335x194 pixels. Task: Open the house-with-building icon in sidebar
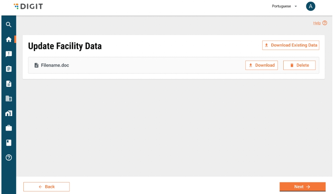(9, 113)
